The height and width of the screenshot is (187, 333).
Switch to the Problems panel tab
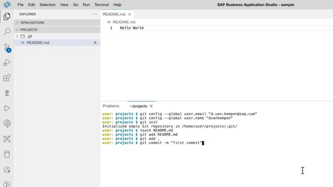[111, 106]
